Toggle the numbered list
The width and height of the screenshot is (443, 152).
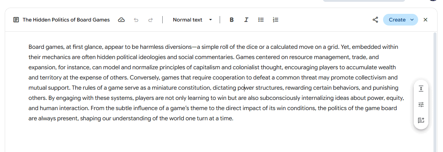point(276,20)
